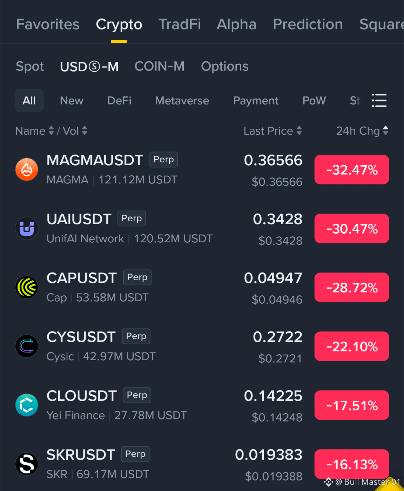Click the MAGMAUSDT -32.47% change button
This screenshot has width=404, height=491.
click(352, 169)
